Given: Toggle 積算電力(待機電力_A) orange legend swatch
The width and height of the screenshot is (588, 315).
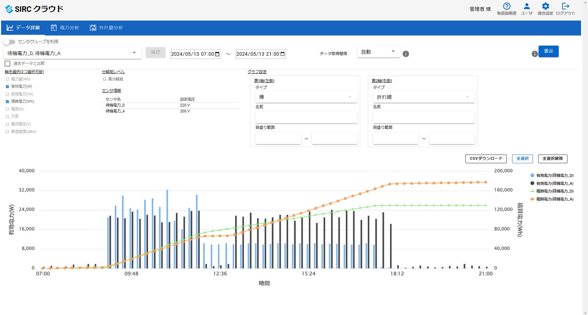Looking at the screenshot, I should 532,199.
